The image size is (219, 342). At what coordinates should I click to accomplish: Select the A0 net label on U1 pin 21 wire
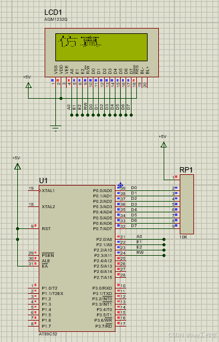coord(139,237)
